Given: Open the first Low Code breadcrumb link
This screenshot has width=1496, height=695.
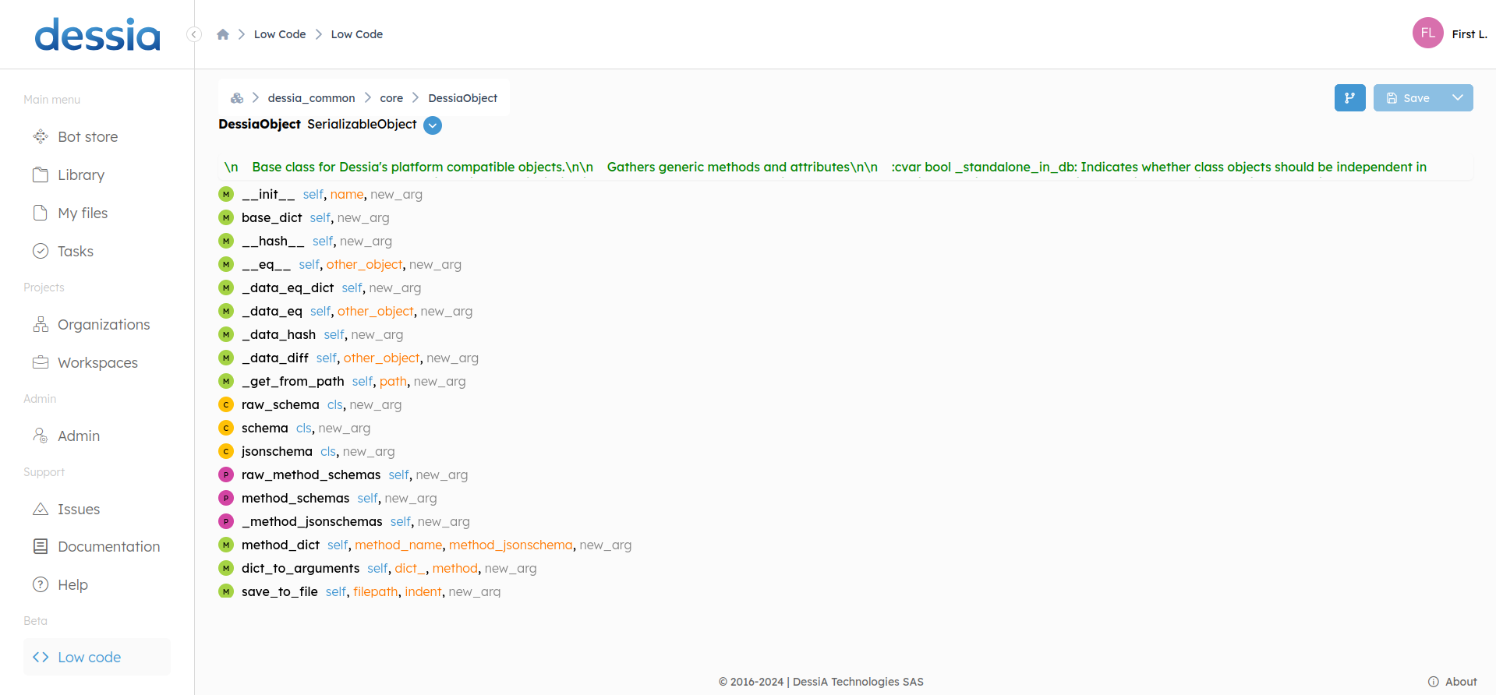Looking at the screenshot, I should 280,34.
